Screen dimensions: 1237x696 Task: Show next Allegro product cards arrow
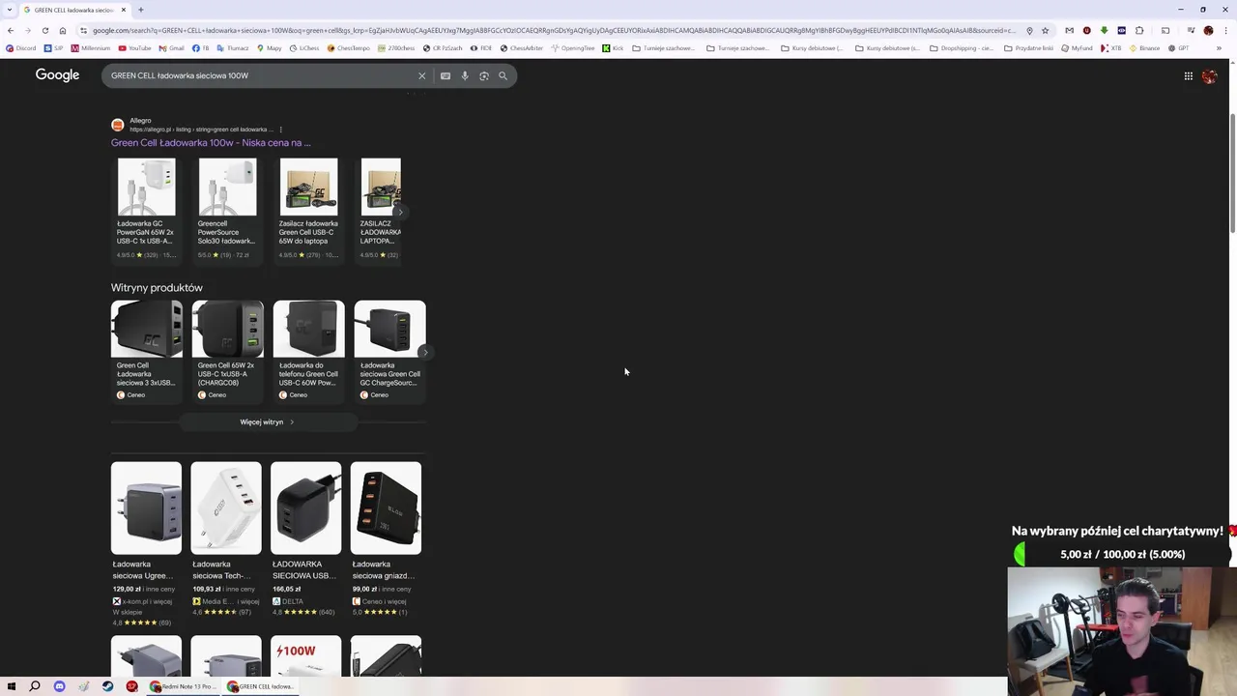(x=399, y=212)
